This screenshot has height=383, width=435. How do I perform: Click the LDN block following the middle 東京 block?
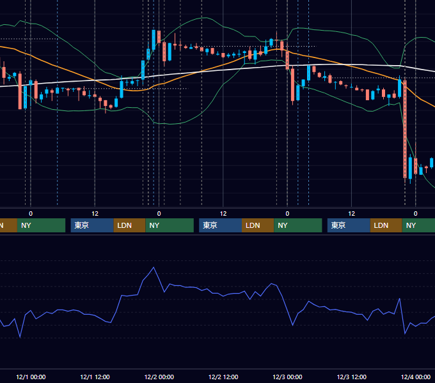coord(258,225)
